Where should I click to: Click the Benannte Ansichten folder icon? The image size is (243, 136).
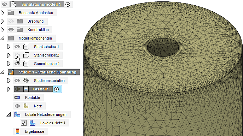tap(11, 13)
